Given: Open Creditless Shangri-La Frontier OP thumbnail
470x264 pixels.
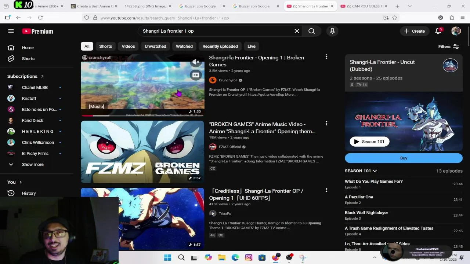Looking at the screenshot, I should click(x=142, y=219).
